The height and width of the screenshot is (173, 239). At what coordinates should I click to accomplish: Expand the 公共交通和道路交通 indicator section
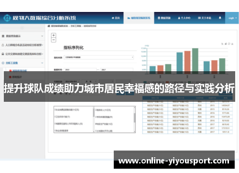(22, 54)
